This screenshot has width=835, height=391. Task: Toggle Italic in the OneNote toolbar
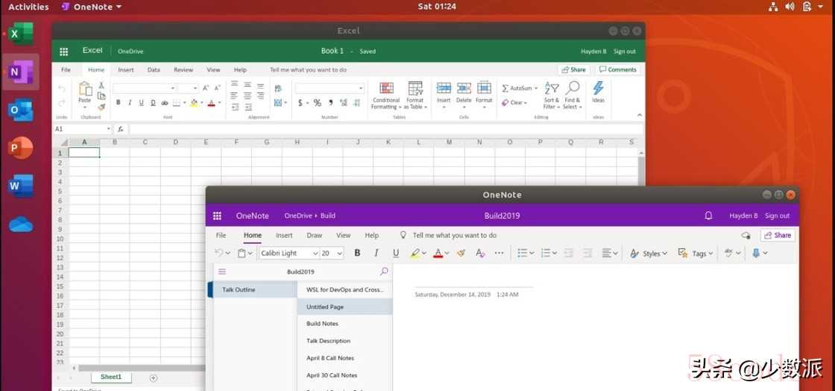click(x=376, y=253)
